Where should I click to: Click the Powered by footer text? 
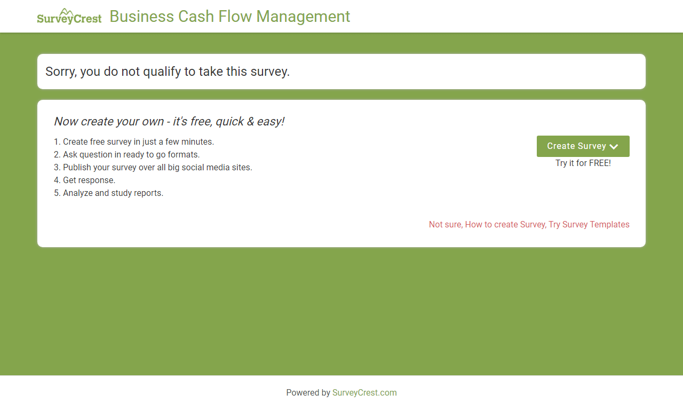(x=308, y=392)
